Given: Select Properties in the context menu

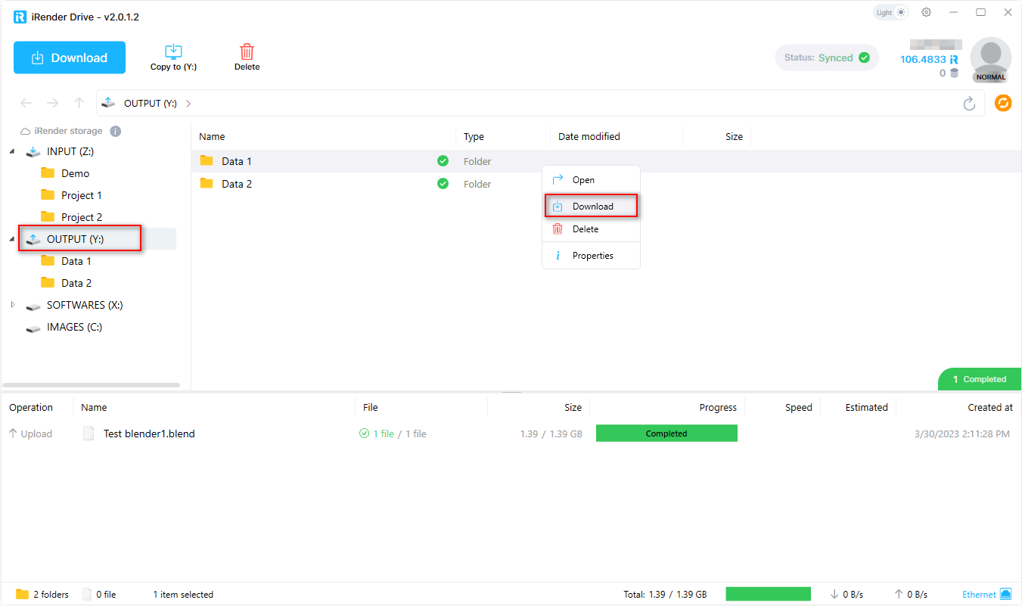Looking at the screenshot, I should pyautogui.click(x=592, y=256).
